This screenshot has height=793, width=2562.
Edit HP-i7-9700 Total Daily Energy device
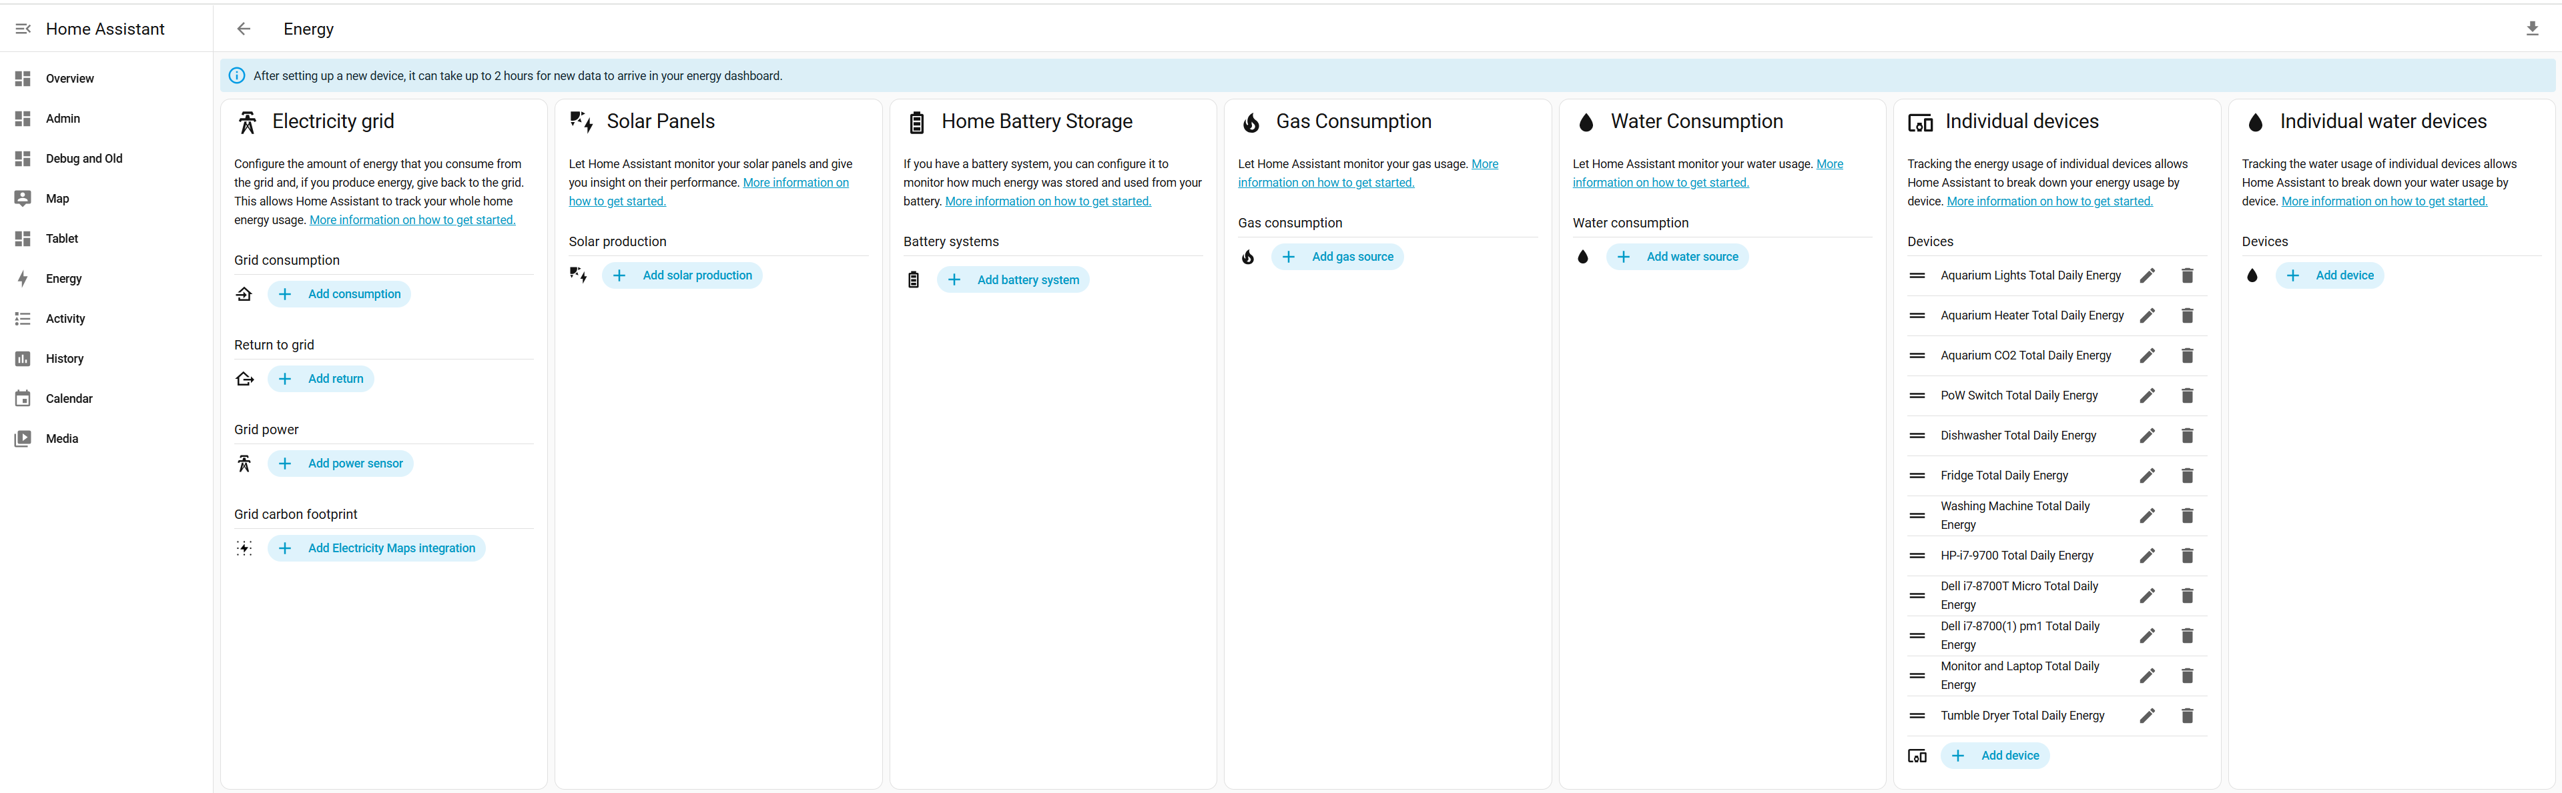(2148, 556)
